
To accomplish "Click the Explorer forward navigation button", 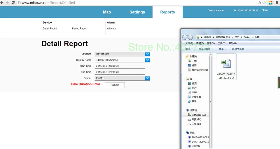I will coord(190,37).
